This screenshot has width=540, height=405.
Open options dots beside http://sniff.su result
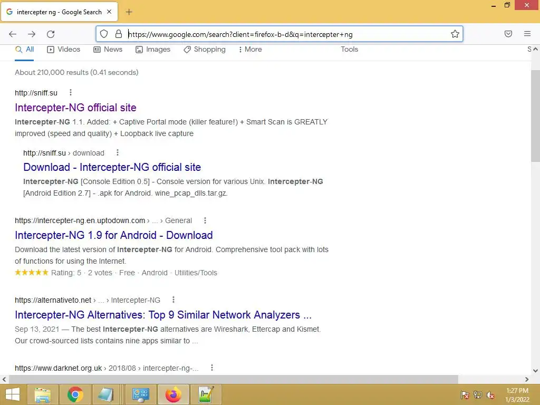click(71, 92)
